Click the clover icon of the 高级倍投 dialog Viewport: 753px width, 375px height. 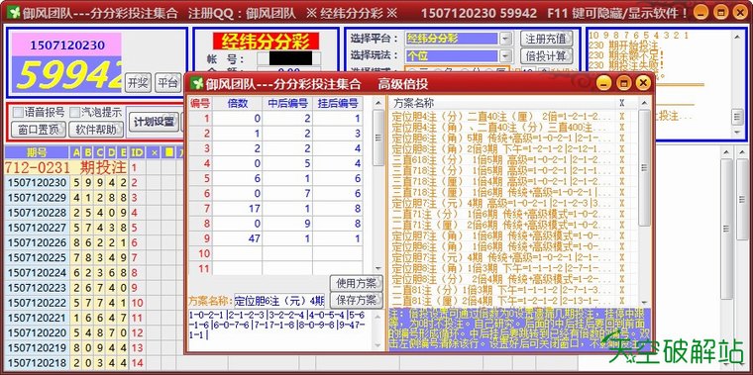point(197,83)
